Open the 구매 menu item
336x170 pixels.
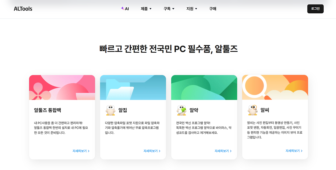(x=213, y=9)
